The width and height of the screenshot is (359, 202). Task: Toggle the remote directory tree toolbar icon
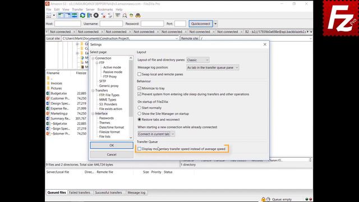pyautogui.click(x=68, y=15)
